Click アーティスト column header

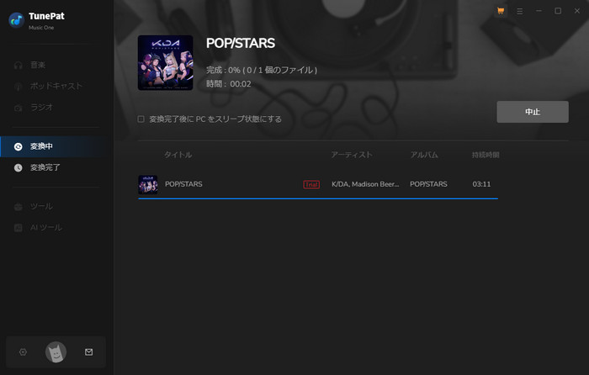(352, 155)
